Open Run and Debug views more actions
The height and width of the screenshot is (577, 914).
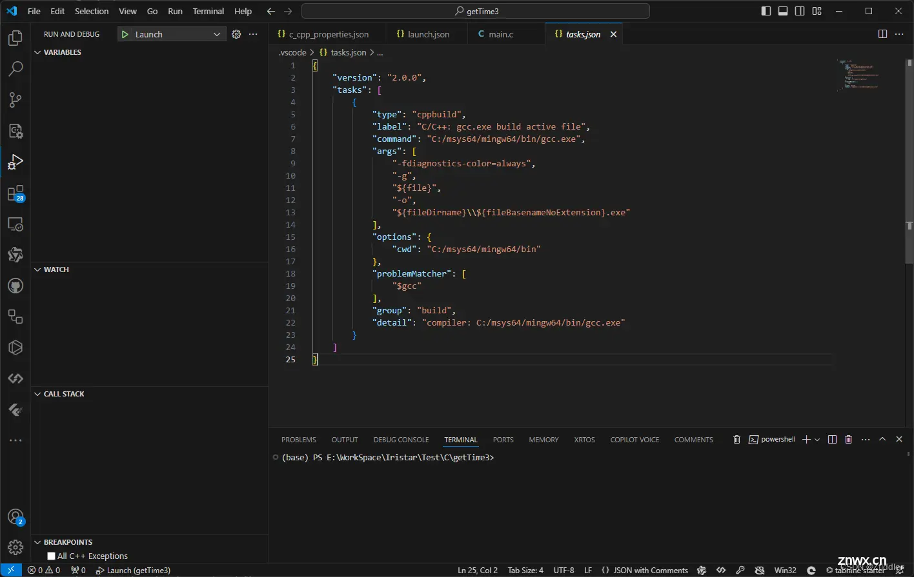click(253, 34)
